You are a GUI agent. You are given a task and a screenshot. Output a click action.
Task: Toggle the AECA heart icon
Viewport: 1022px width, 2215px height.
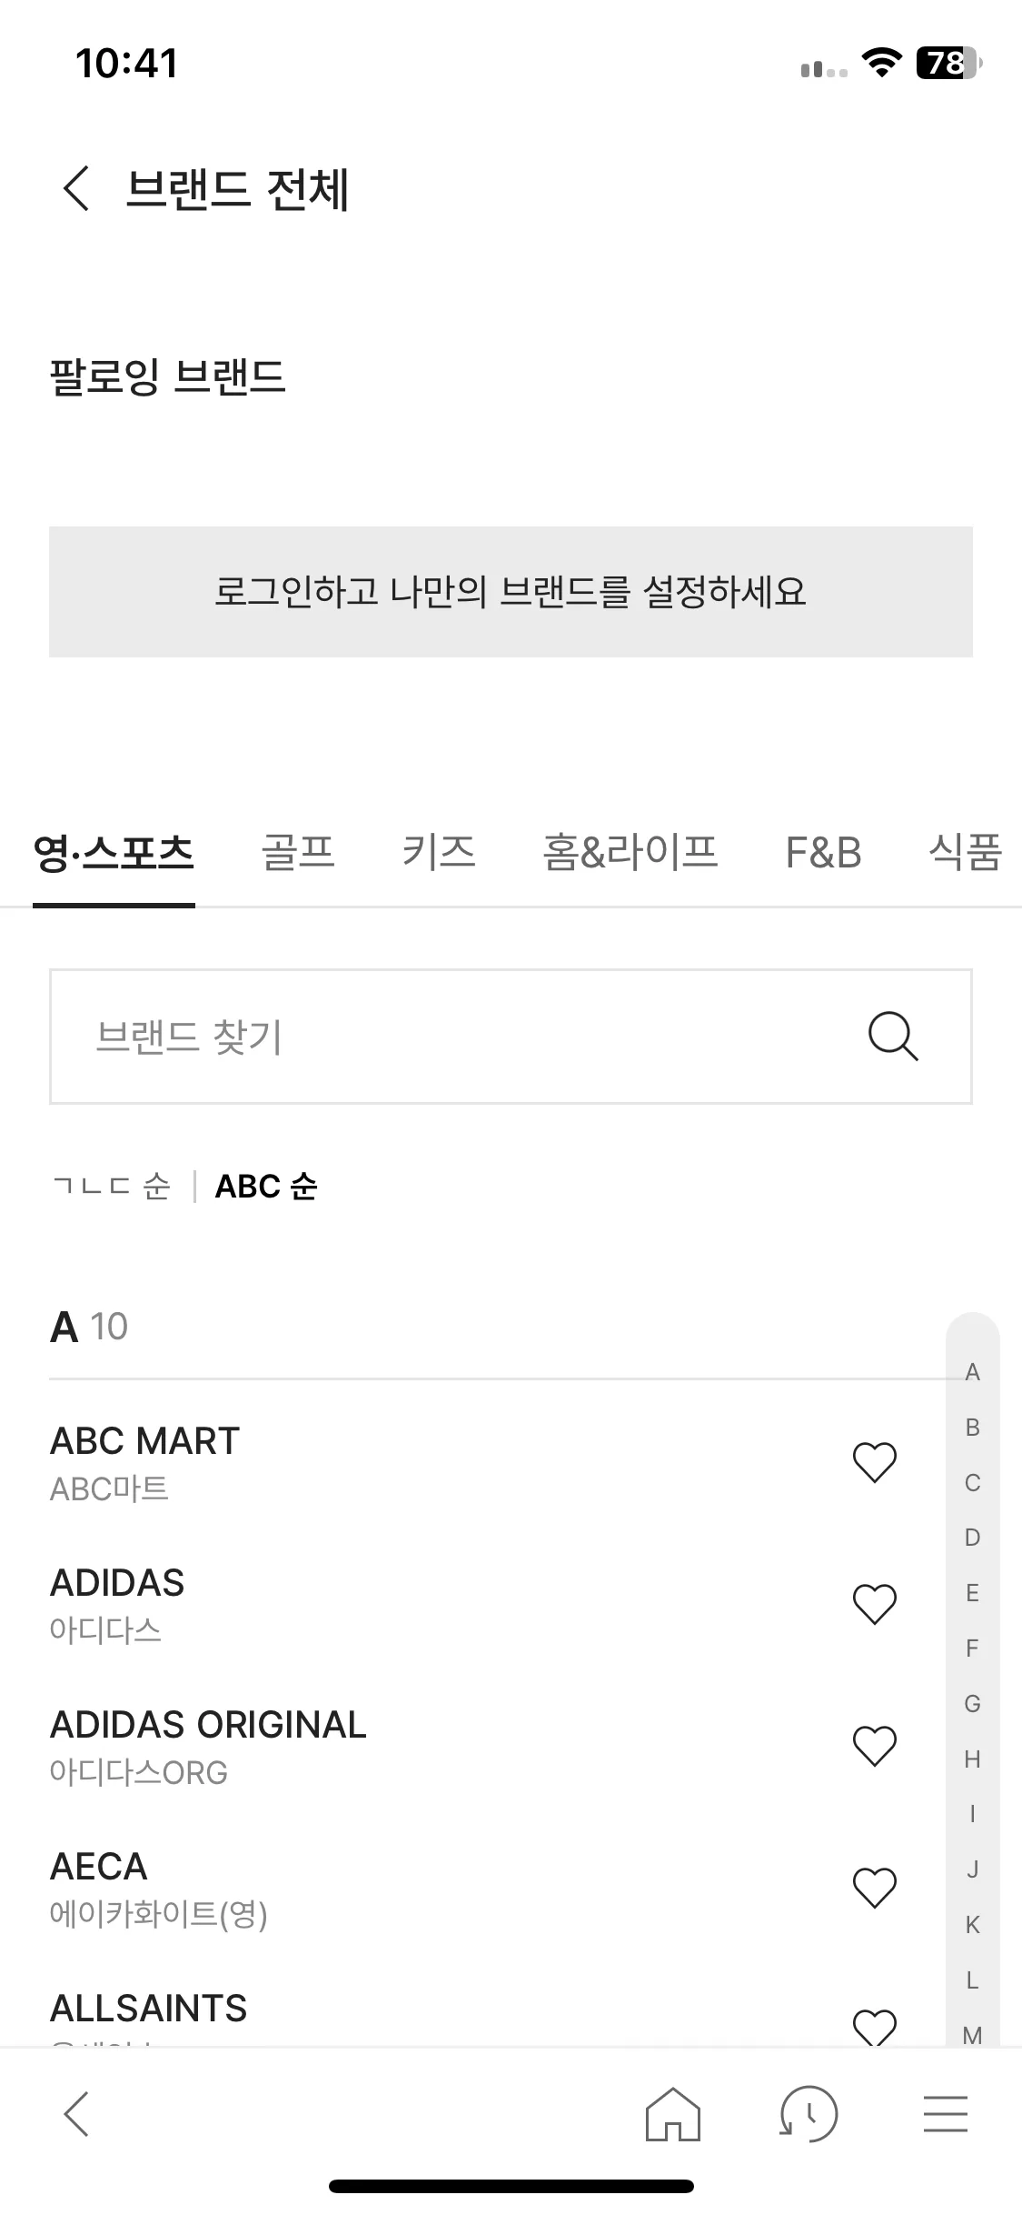[875, 1888]
